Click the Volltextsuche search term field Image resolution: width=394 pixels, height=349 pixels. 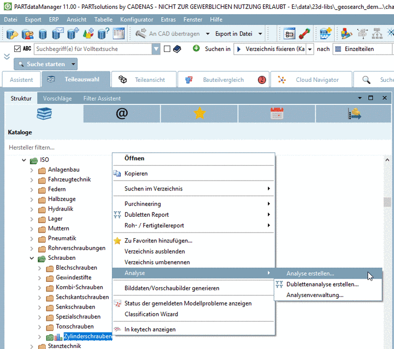93,49
